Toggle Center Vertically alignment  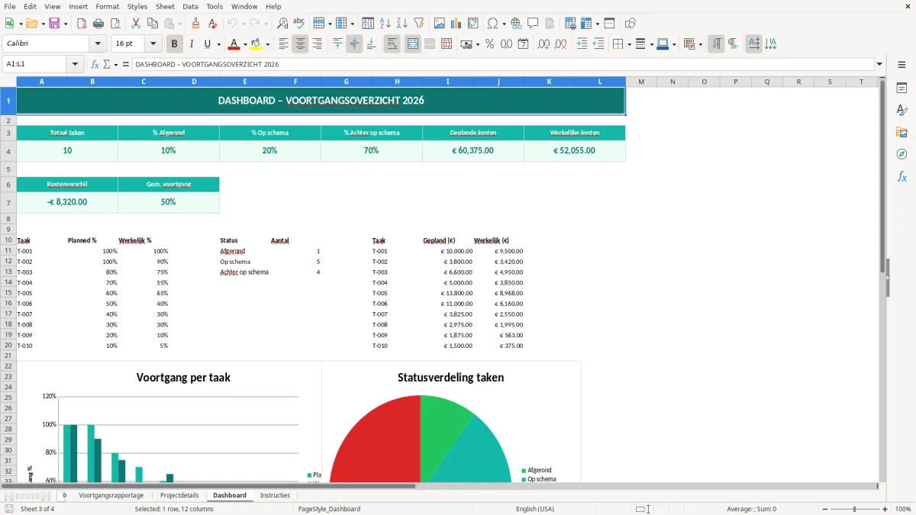tap(354, 44)
